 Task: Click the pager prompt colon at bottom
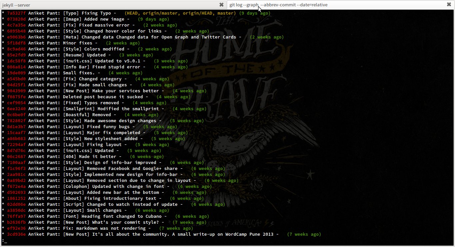pyautogui.click(x=3, y=240)
